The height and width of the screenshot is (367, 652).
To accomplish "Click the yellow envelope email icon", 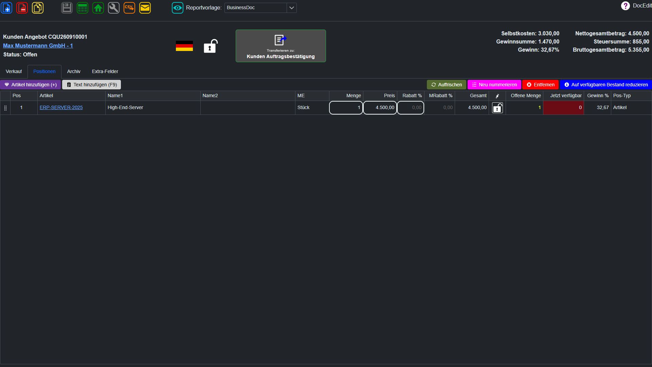I will pos(145,8).
